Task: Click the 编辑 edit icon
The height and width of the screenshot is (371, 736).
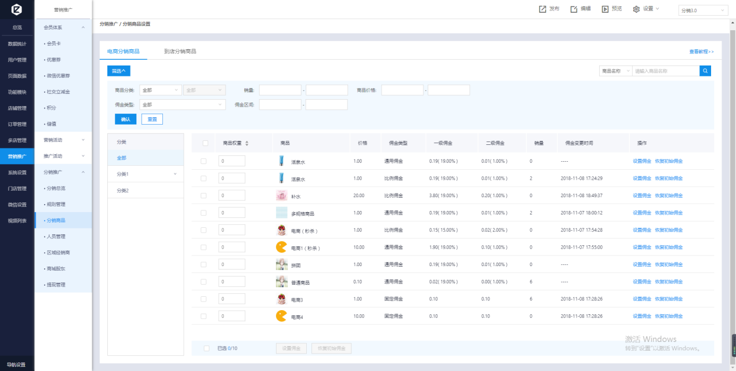Action: [574, 9]
